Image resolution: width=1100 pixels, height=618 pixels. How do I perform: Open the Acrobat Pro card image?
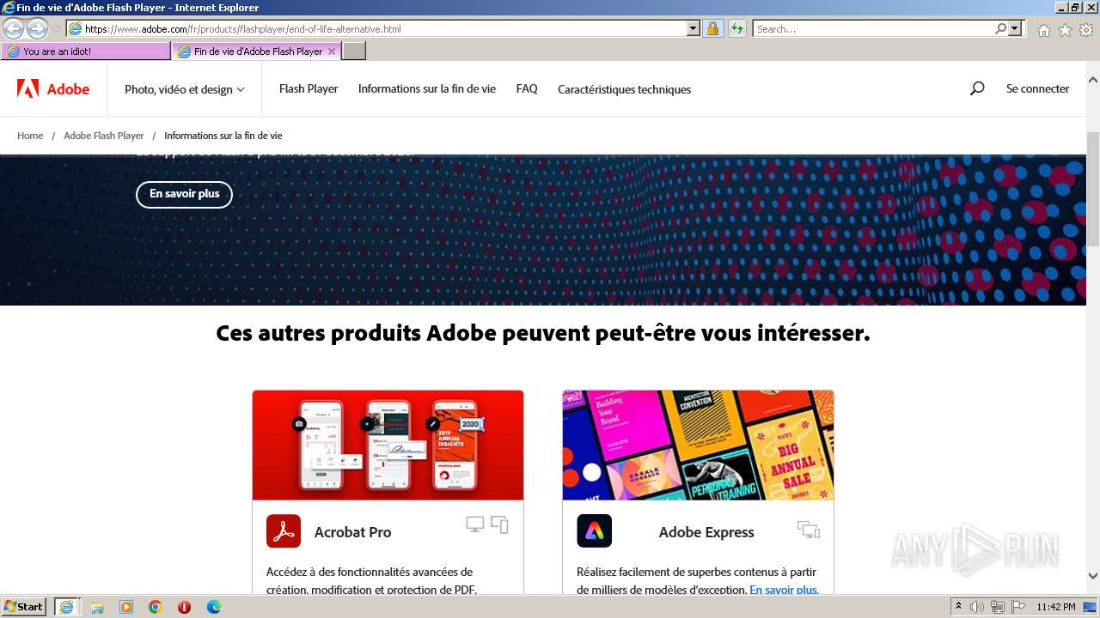(388, 445)
